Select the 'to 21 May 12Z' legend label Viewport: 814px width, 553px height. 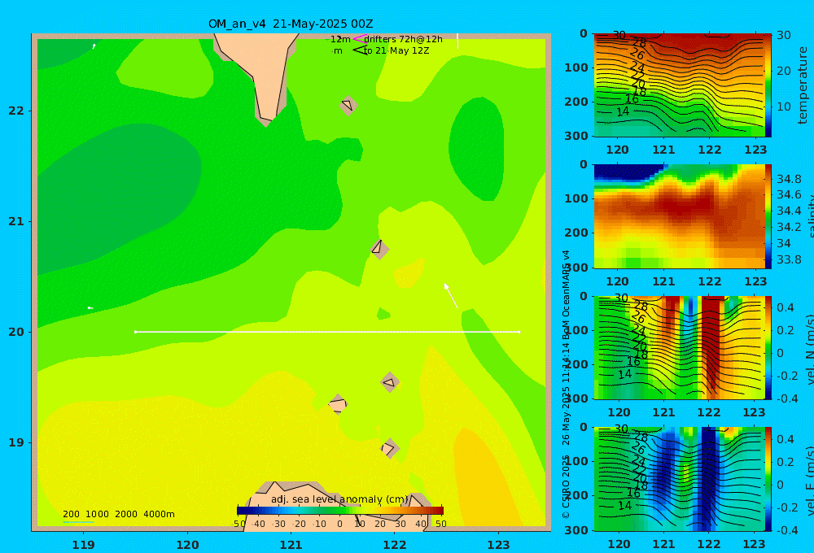[396, 51]
